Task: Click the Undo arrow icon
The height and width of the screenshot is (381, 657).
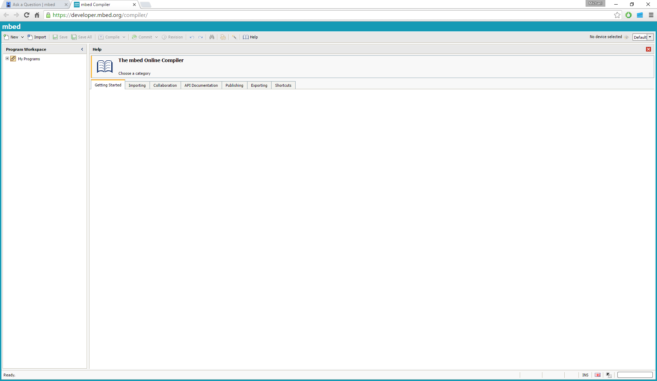Action: 192,37
